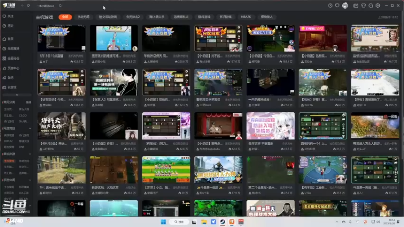Select the 怀旧游戏 tab

225,17
